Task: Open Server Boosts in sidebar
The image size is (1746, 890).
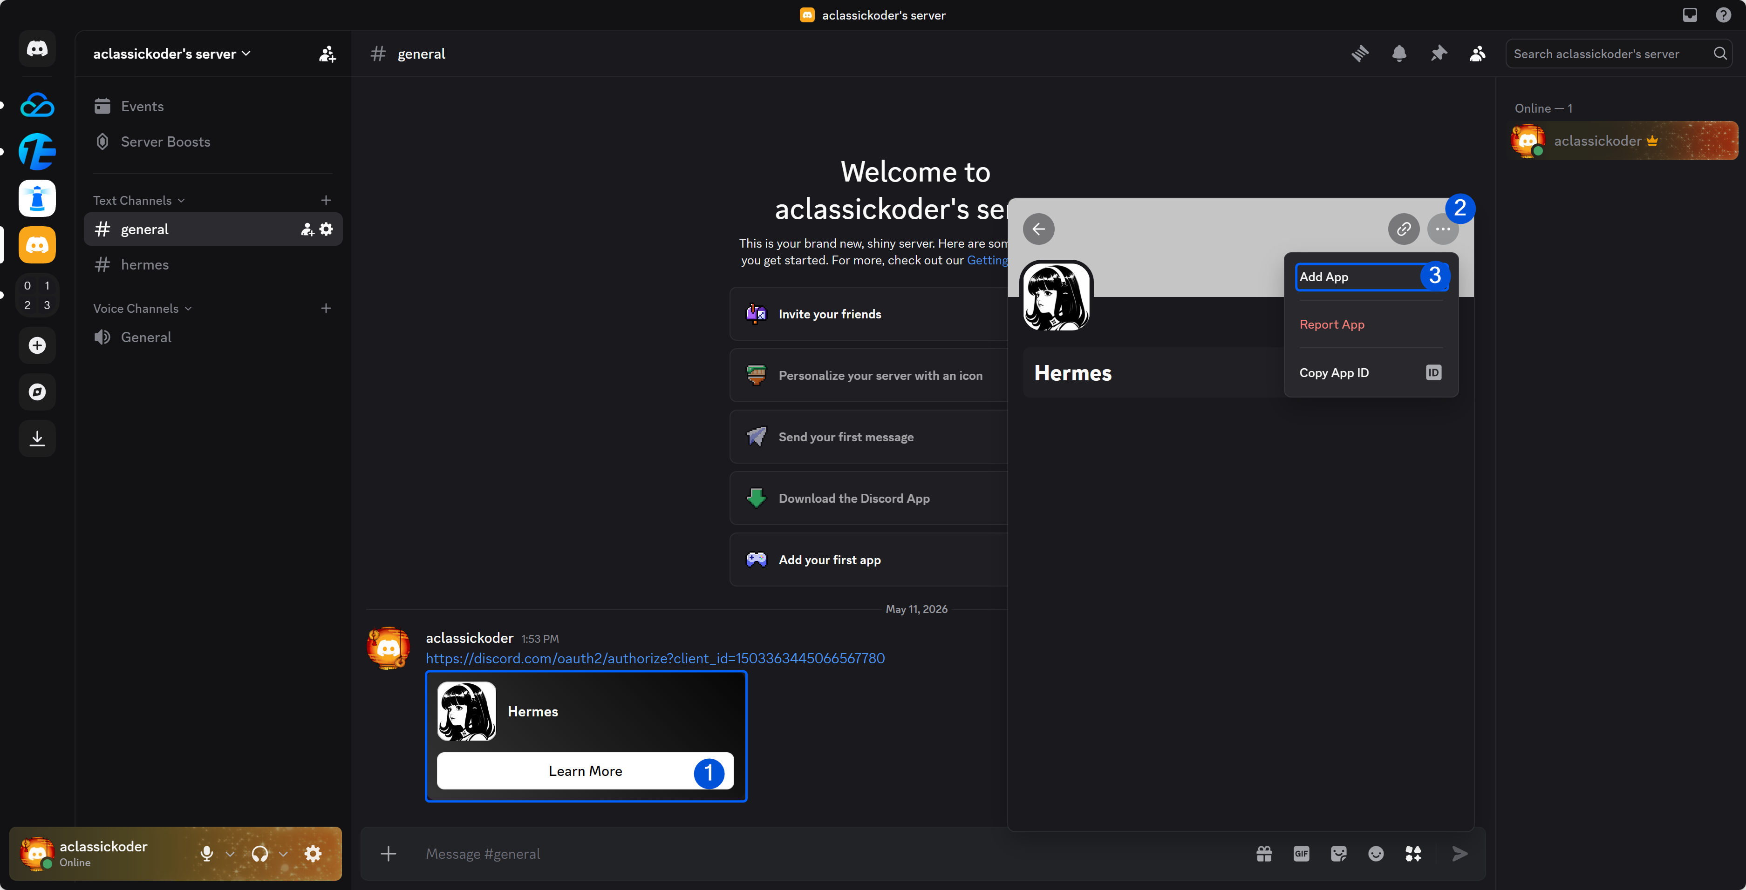Action: click(213, 142)
